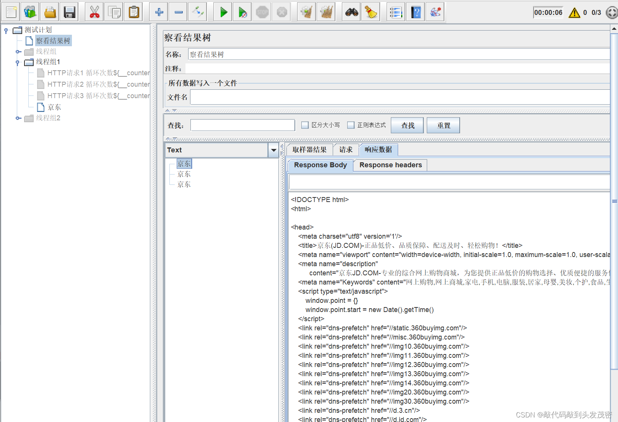Click the New test plan icon
This screenshot has height=422, width=618.
coord(11,12)
